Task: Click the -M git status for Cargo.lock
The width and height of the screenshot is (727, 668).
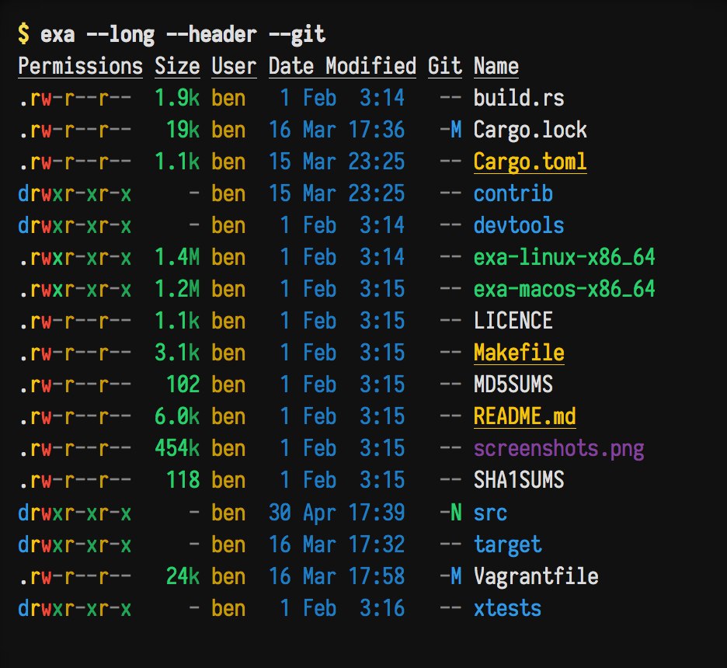Action: (450, 130)
